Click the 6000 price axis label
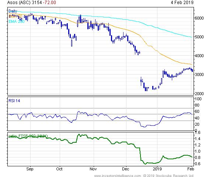 click(x=199, y=18)
